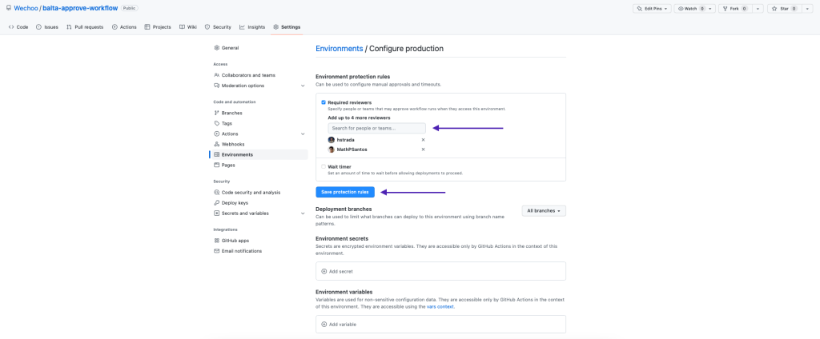
Task: Open the vars context link
Action: (440, 307)
